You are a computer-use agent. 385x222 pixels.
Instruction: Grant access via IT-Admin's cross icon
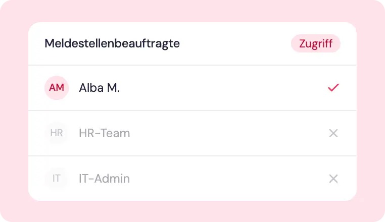[x=333, y=179]
